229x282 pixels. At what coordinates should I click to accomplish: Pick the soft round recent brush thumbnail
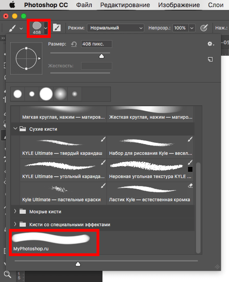point(60,94)
